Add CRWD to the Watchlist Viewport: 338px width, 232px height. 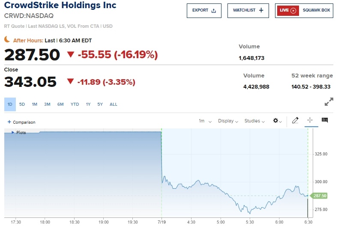248,11
